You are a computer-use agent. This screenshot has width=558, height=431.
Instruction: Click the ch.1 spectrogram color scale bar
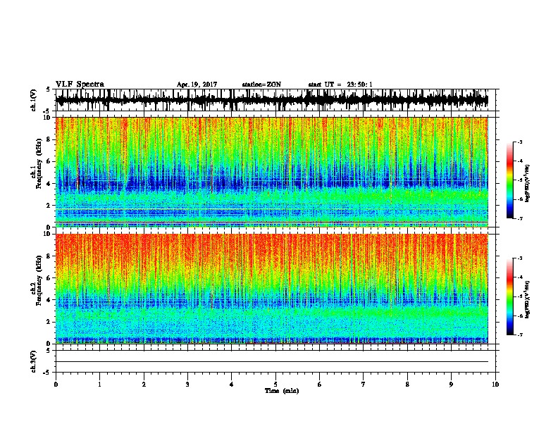tap(510, 180)
